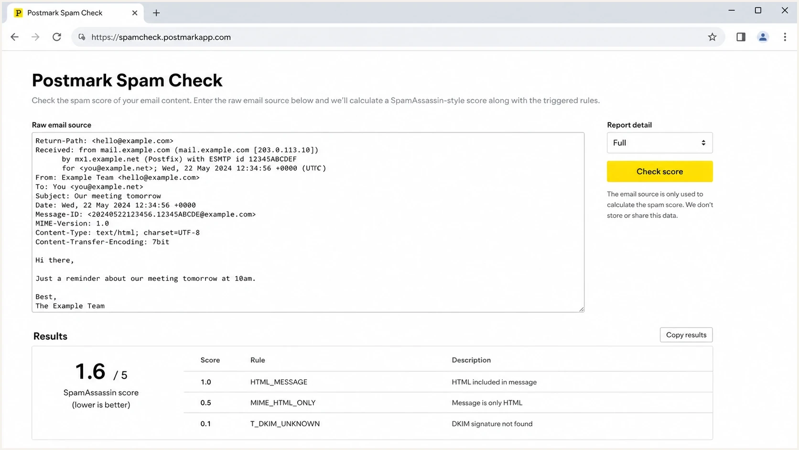Close the Postmark Spam Check tab
The width and height of the screenshot is (799, 450).
click(x=135, y=13)
